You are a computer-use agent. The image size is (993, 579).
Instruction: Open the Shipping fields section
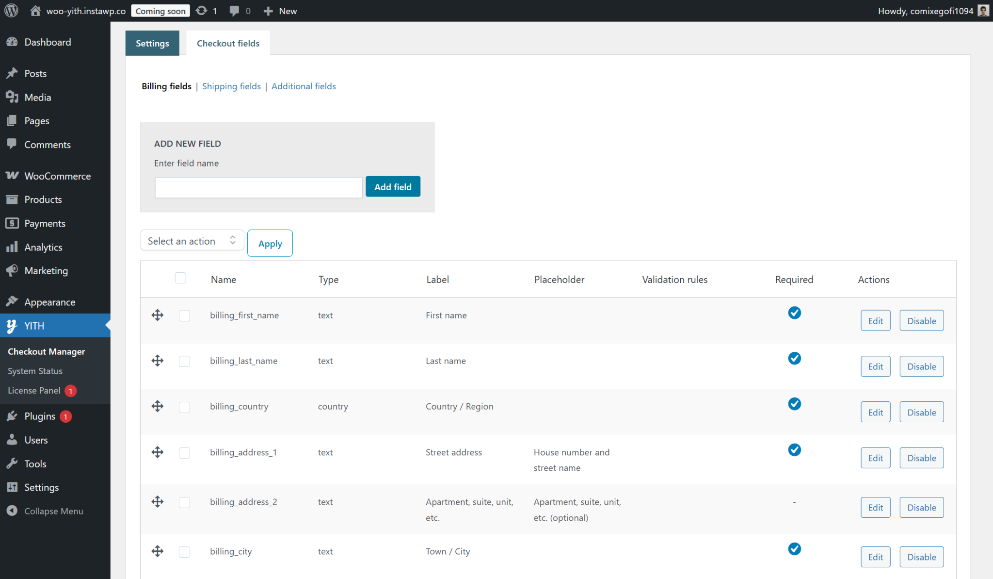[x=231, y=86]
